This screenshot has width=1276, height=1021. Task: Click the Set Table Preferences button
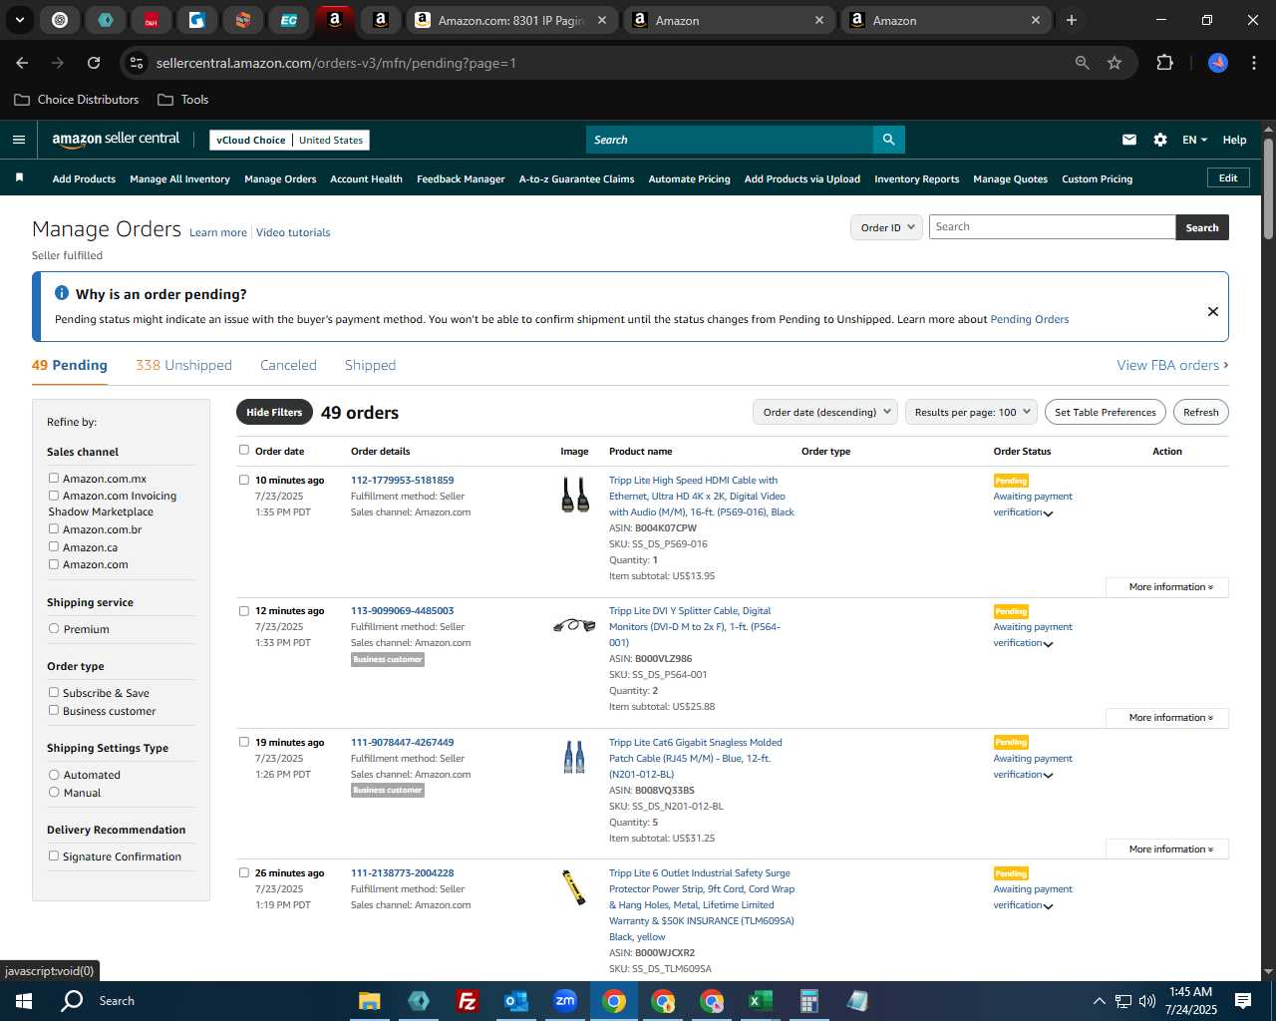tap(1106, 412)
